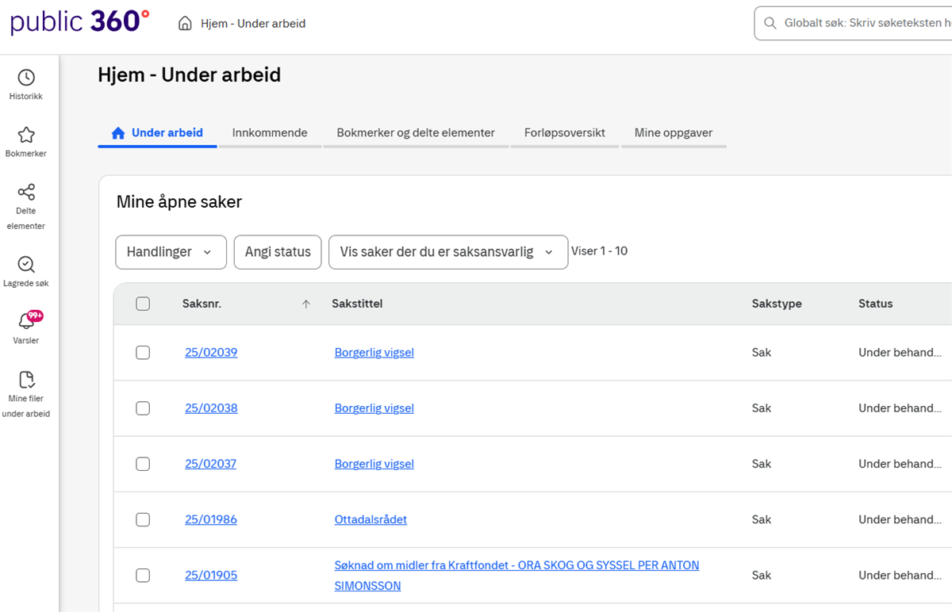Click the Angi status button
Screen dimensions: 952x612
(x=278, y=252)
